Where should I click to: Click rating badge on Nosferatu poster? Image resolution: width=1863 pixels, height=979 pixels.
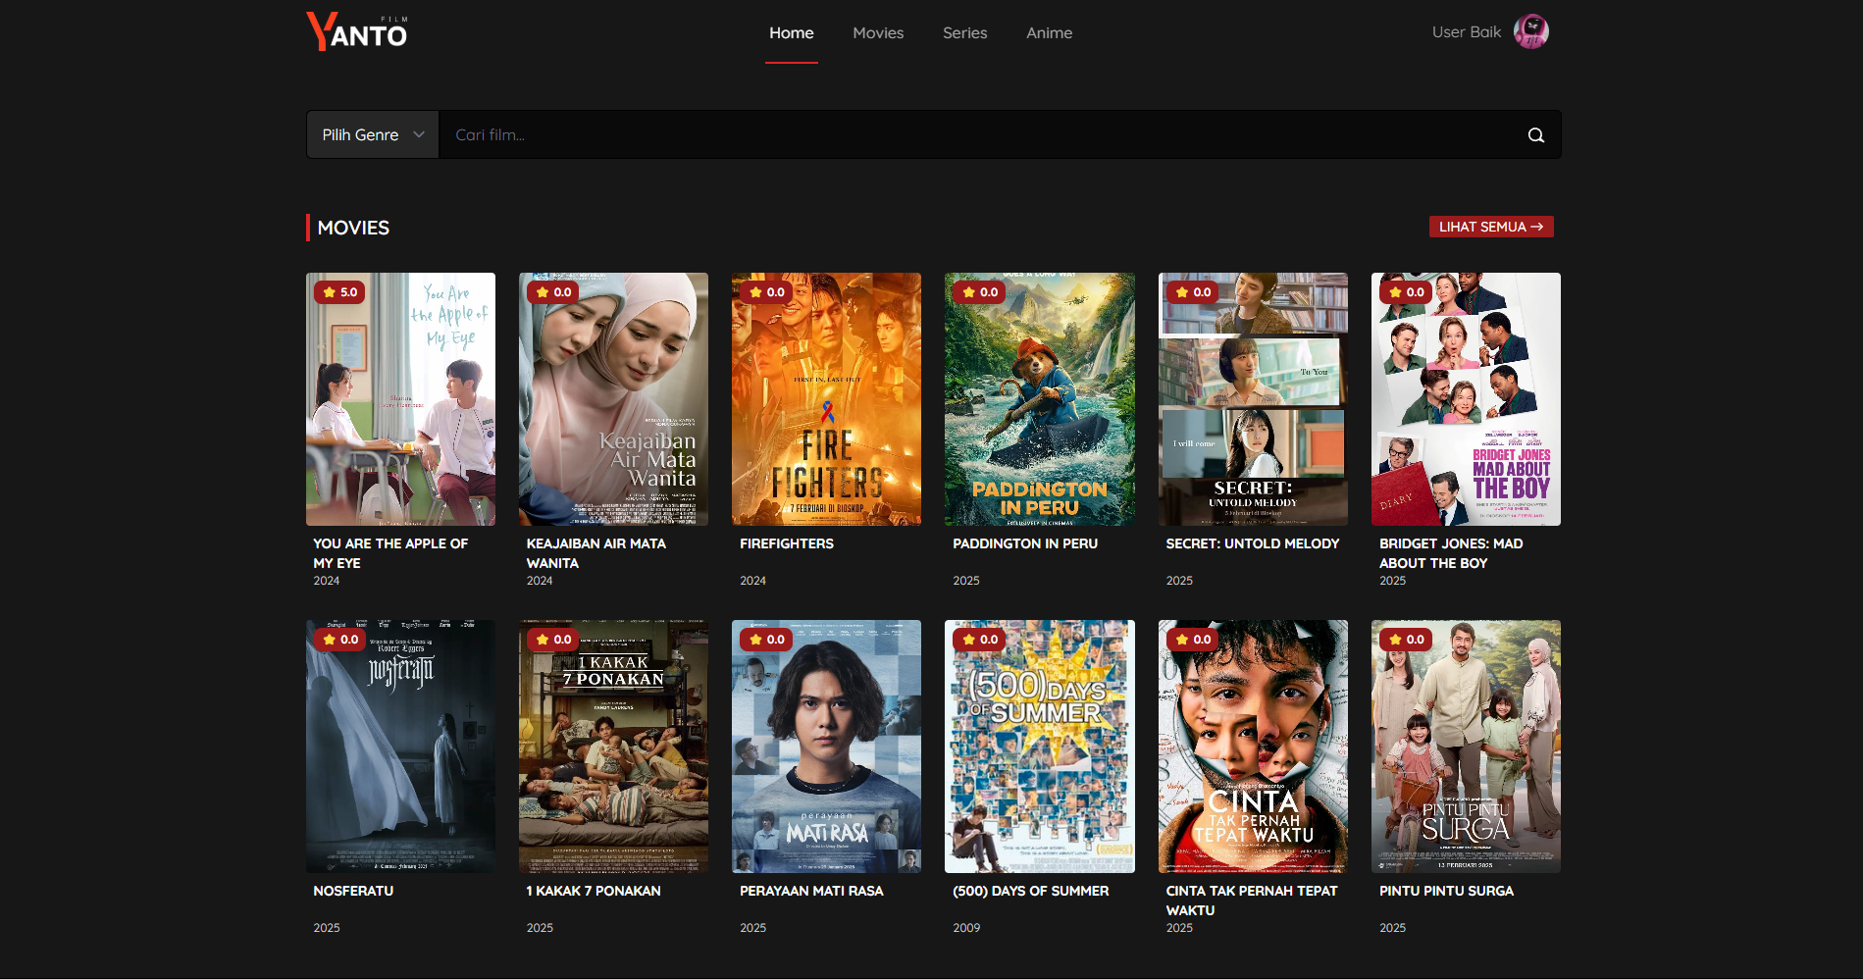[x=339, y=640]
